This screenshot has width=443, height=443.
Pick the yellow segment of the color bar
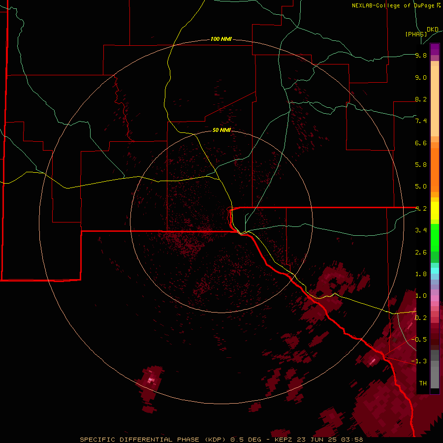point(435,210)
